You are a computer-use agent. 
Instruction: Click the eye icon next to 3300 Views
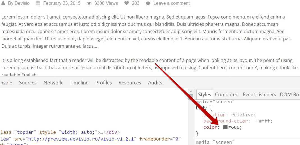(x=89, y=3)
